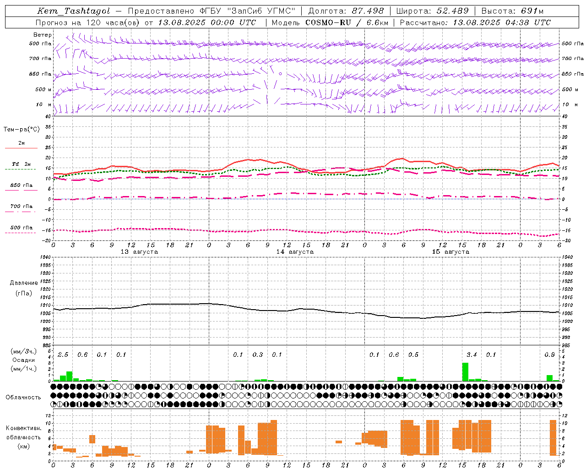
Task: Click the Конвективн. convective cloud label
Action: 24,428
